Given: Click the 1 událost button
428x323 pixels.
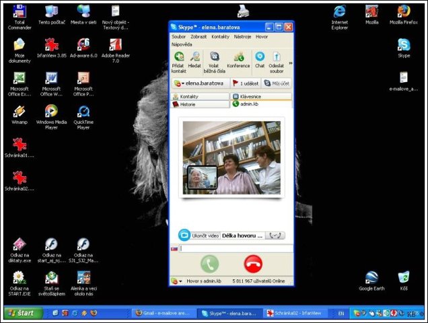Looking at the screenshot, I should click(x=246, y=83).
